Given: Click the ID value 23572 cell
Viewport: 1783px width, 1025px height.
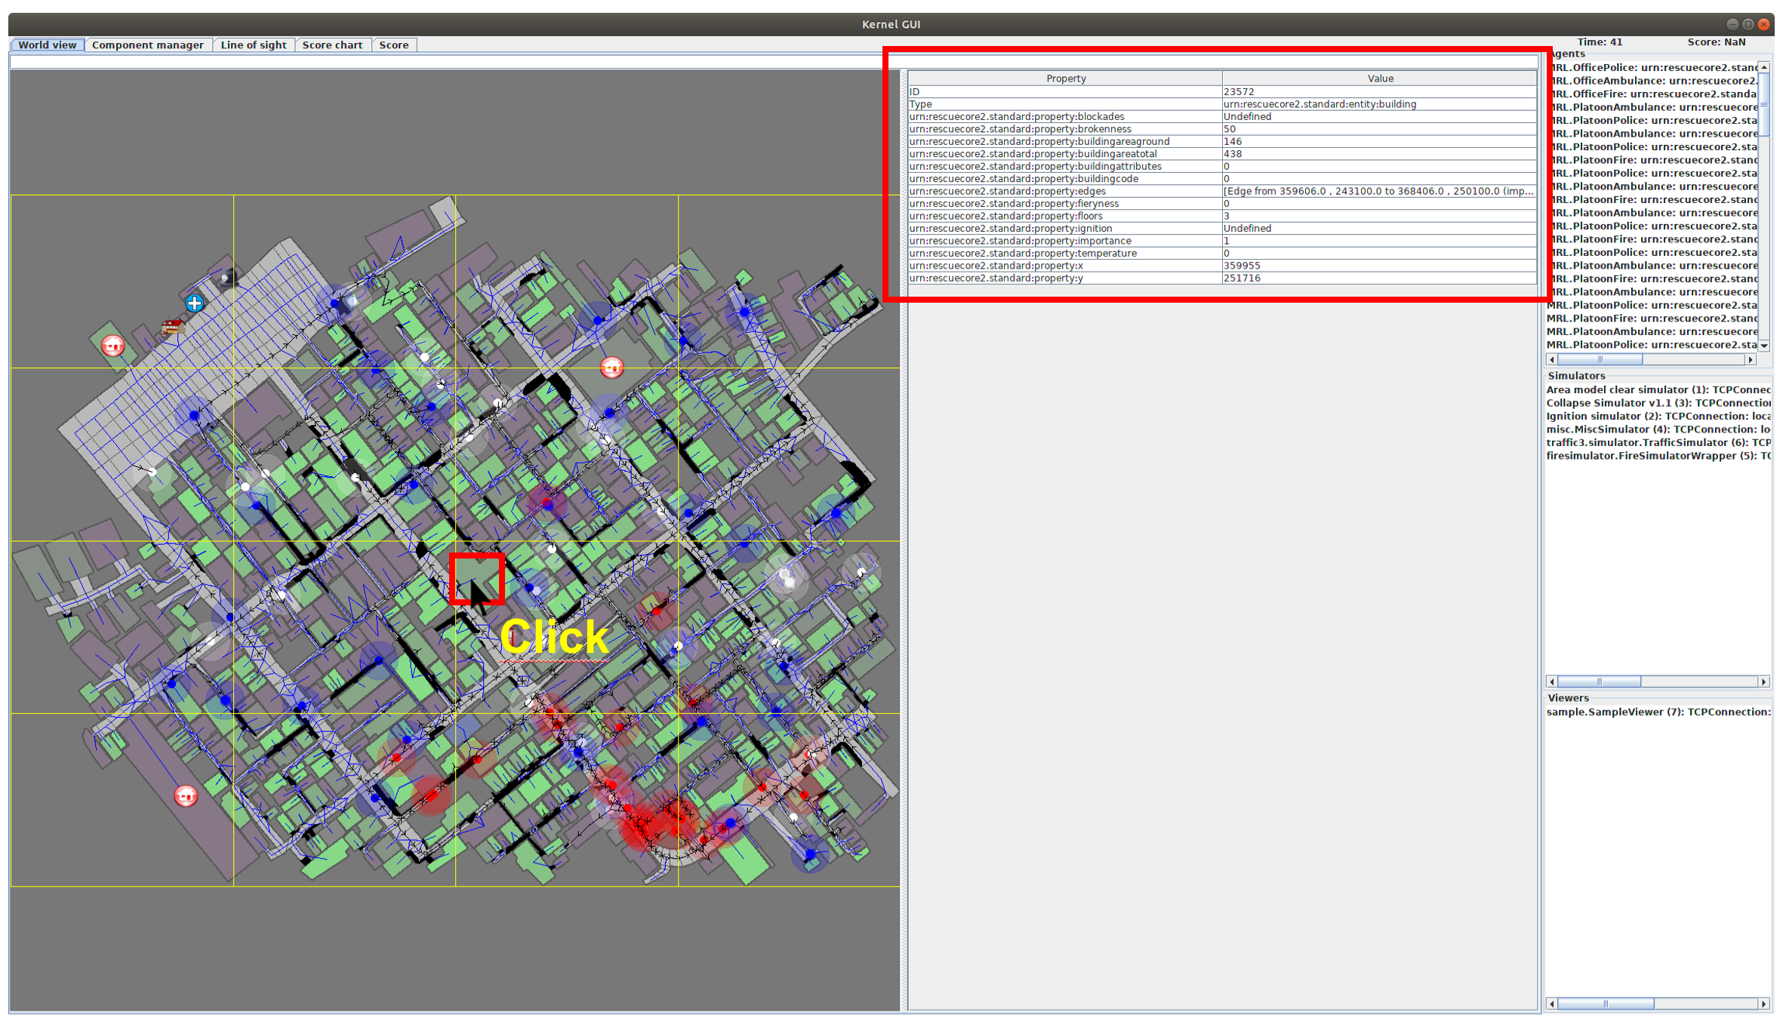Looking at the screenshot, I should (1380, 91).
